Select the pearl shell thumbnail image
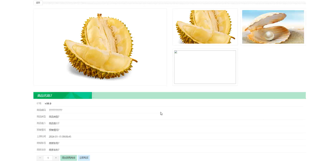 tap(273, 27)
